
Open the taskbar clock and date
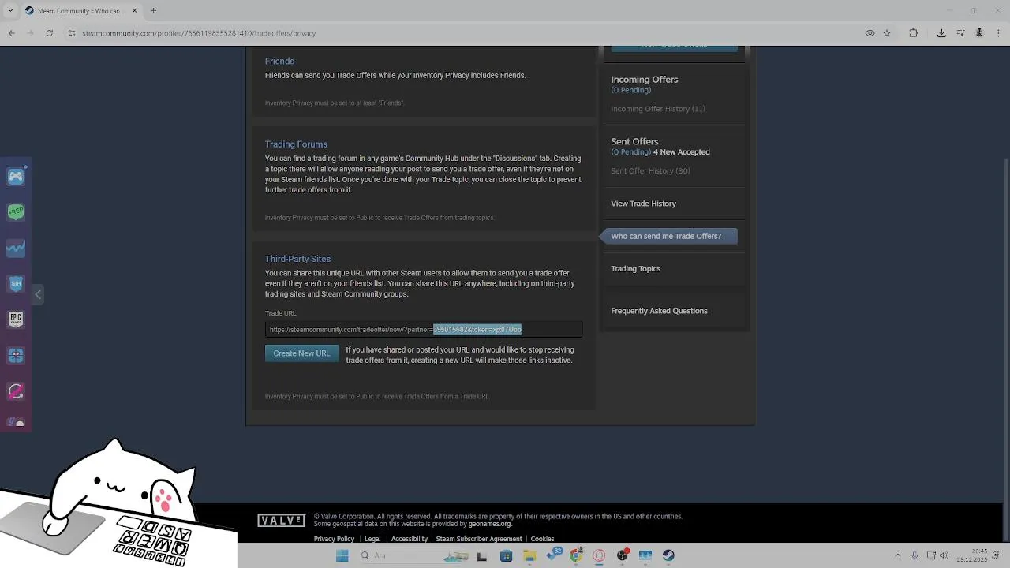click(973, 555)
